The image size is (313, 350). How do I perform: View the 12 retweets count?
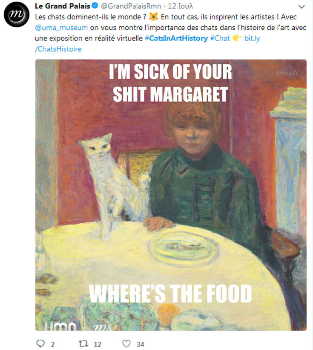click(x=97, y=344)
